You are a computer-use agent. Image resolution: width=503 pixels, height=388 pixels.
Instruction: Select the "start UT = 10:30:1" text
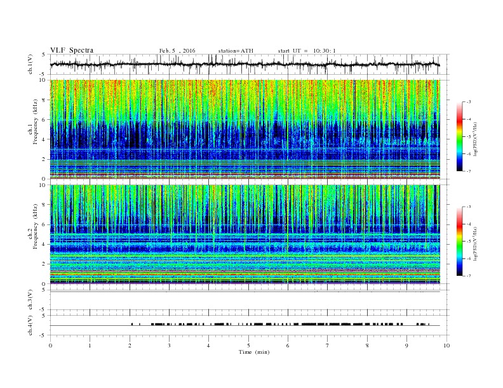click(x=307, y=51)
